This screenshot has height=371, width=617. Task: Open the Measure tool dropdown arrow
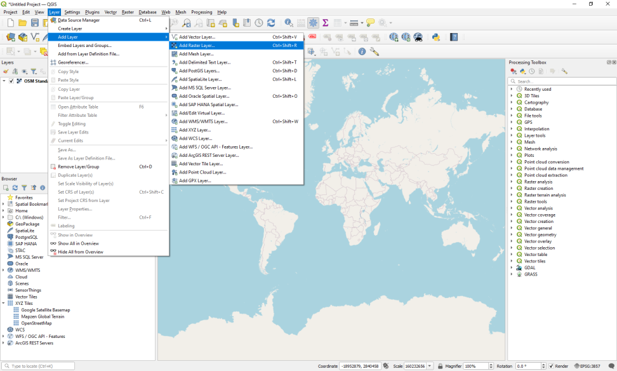coord(362,23)
